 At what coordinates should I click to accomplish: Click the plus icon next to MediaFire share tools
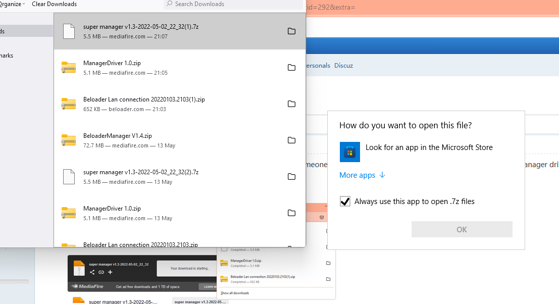point(110,272)
